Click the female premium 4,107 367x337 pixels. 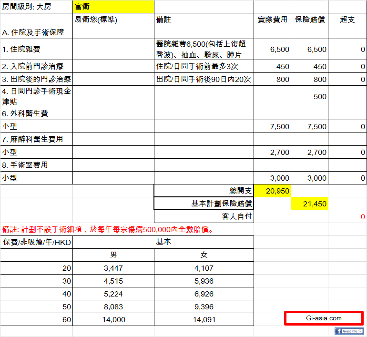204,268
